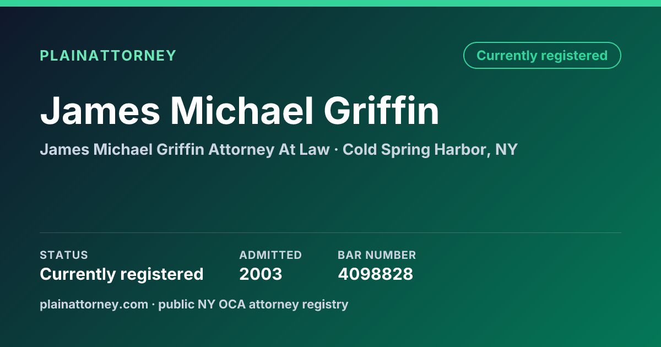Viewport: 661px width, 347px height.
Task: Click the green accent bar at top
Action: [x=330, y=3]
